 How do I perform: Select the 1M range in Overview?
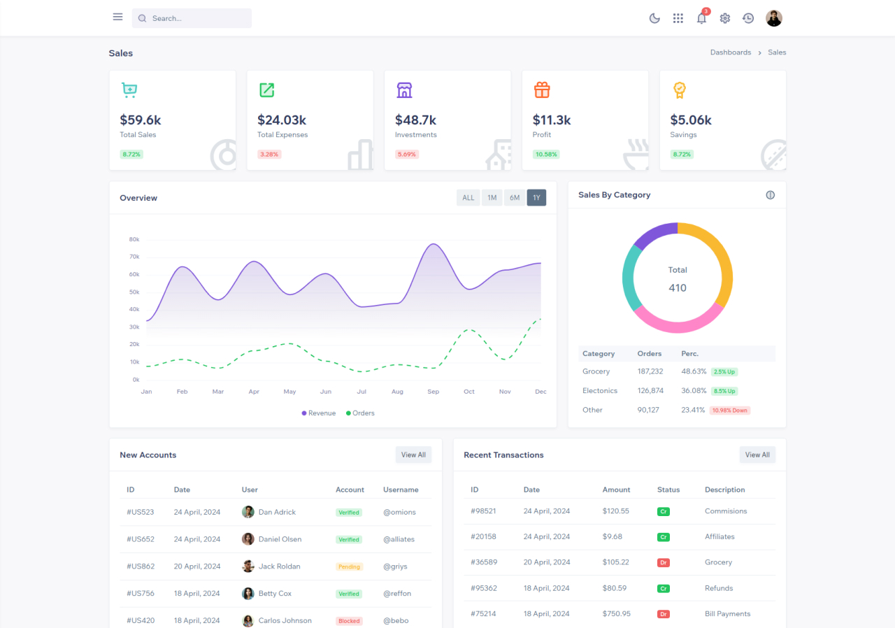point(492,198)
